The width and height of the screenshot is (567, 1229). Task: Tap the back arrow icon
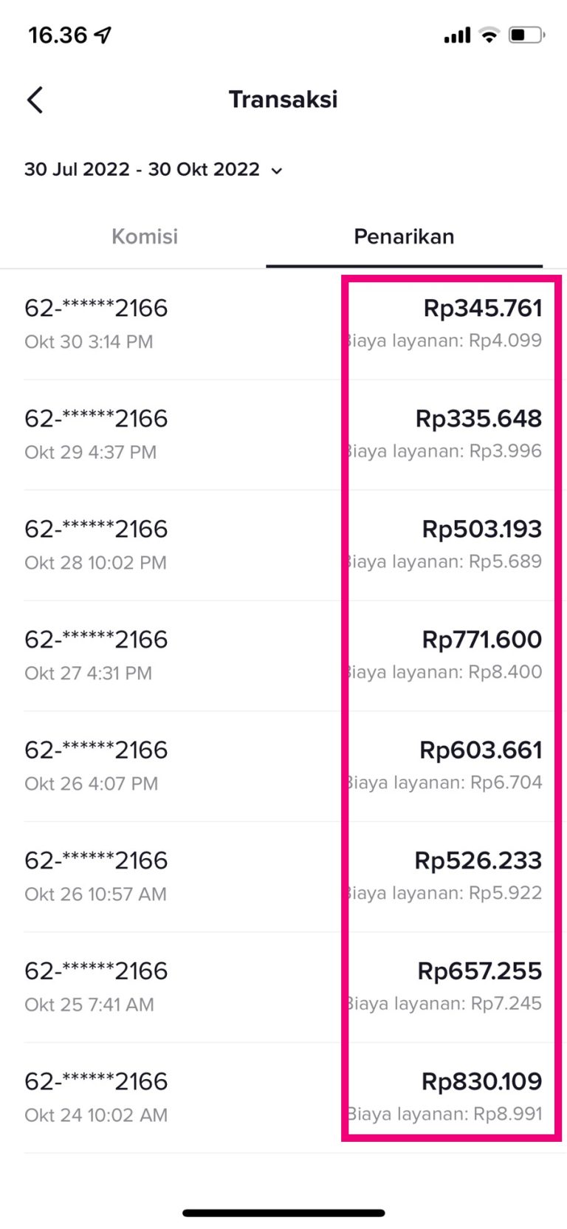tap(35, 100)
